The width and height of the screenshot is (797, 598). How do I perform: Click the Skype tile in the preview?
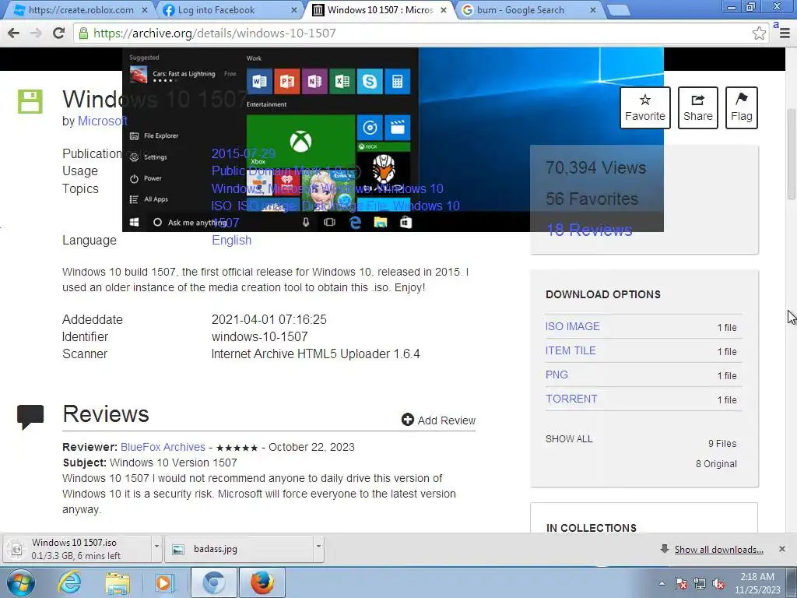[x=370, y=81]
